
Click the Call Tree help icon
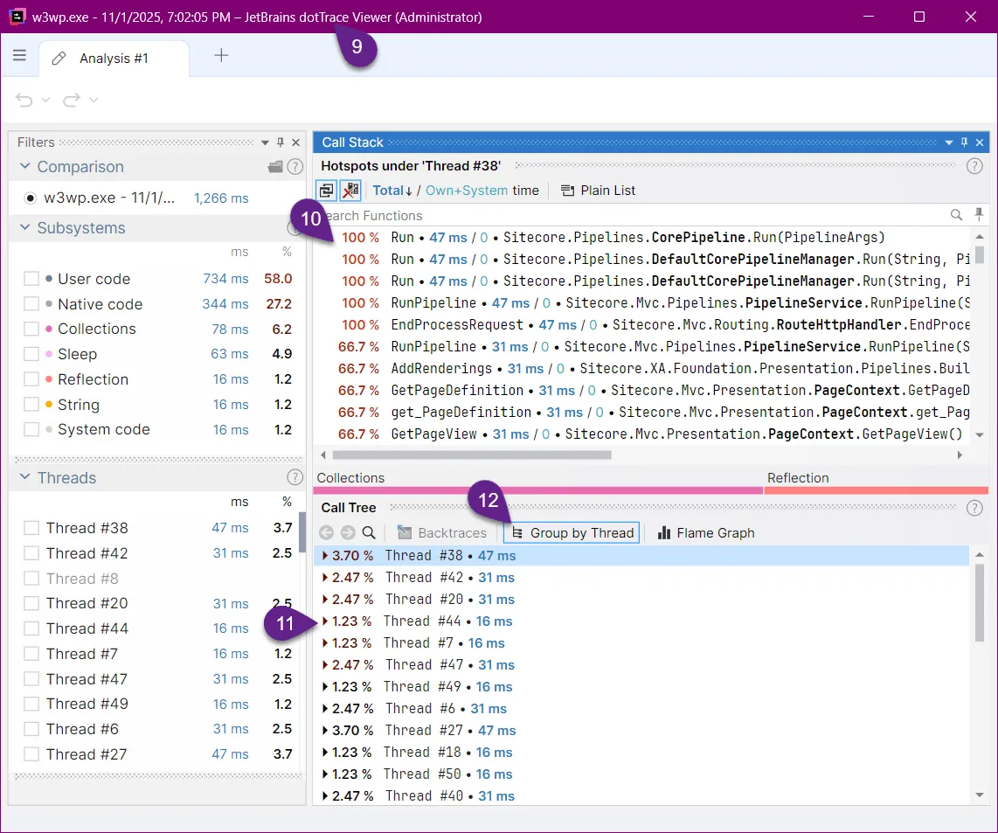click(974, 508)
